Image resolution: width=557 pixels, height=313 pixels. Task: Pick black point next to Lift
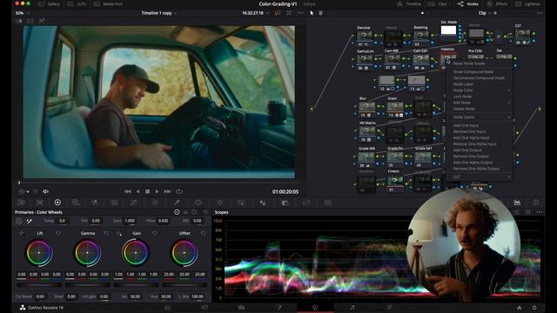click(22, 233)
